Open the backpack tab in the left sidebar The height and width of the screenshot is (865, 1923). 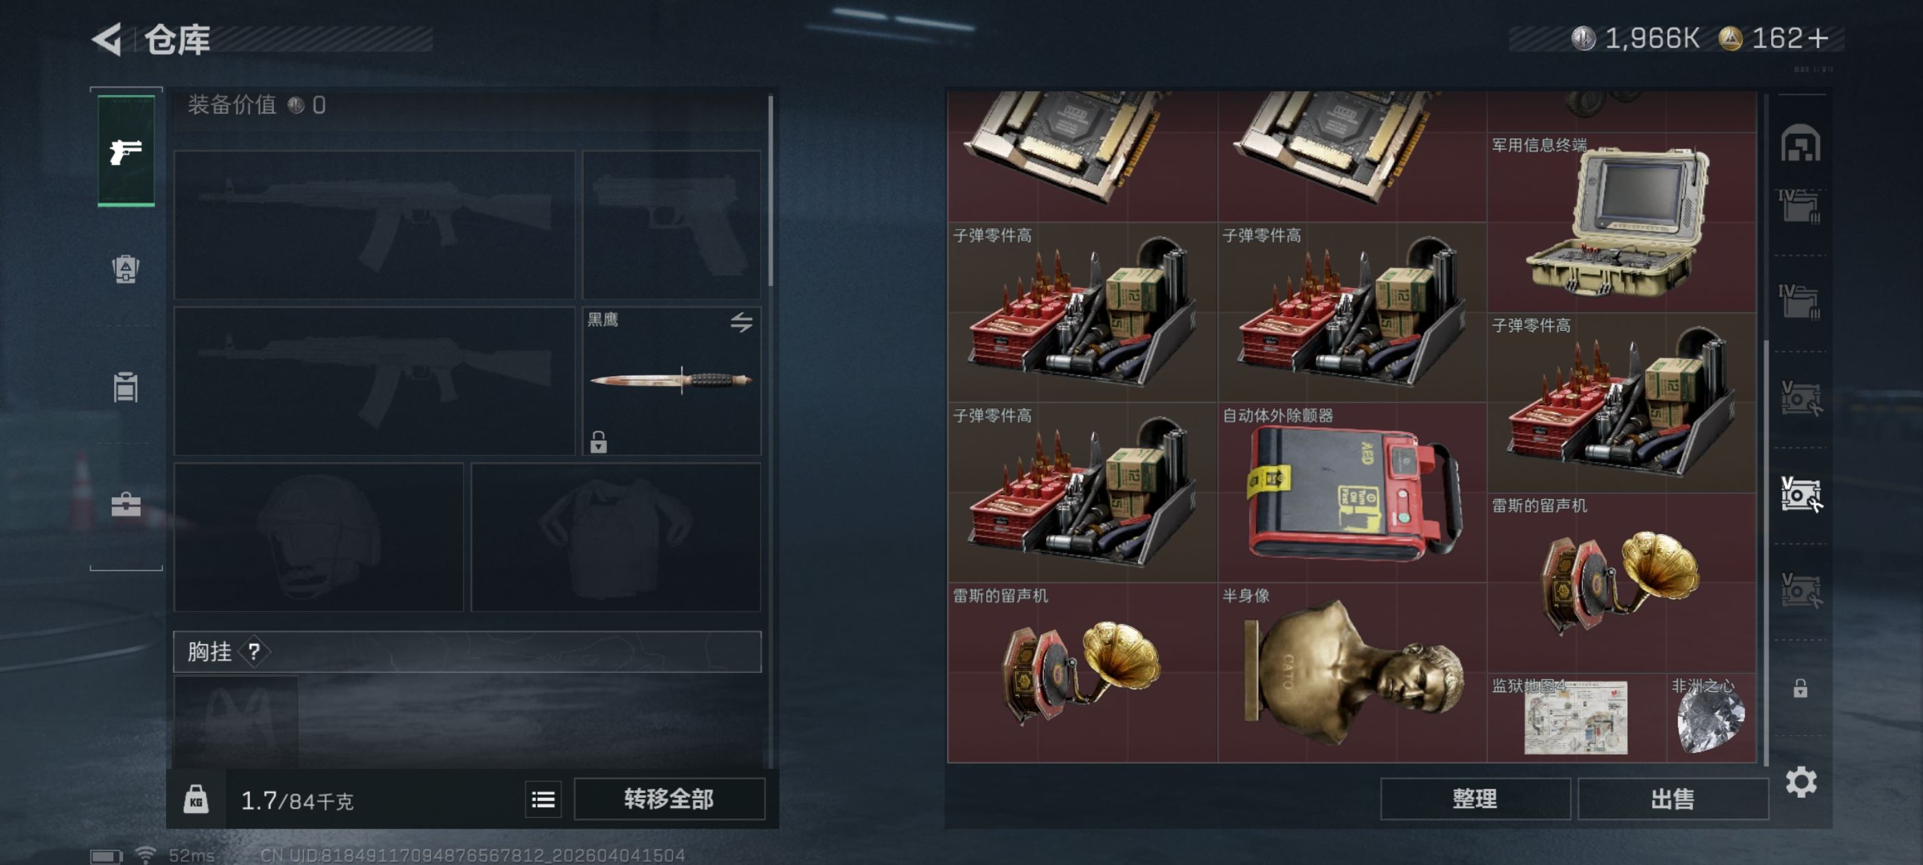pyautogui.click(x=126, y=268)
